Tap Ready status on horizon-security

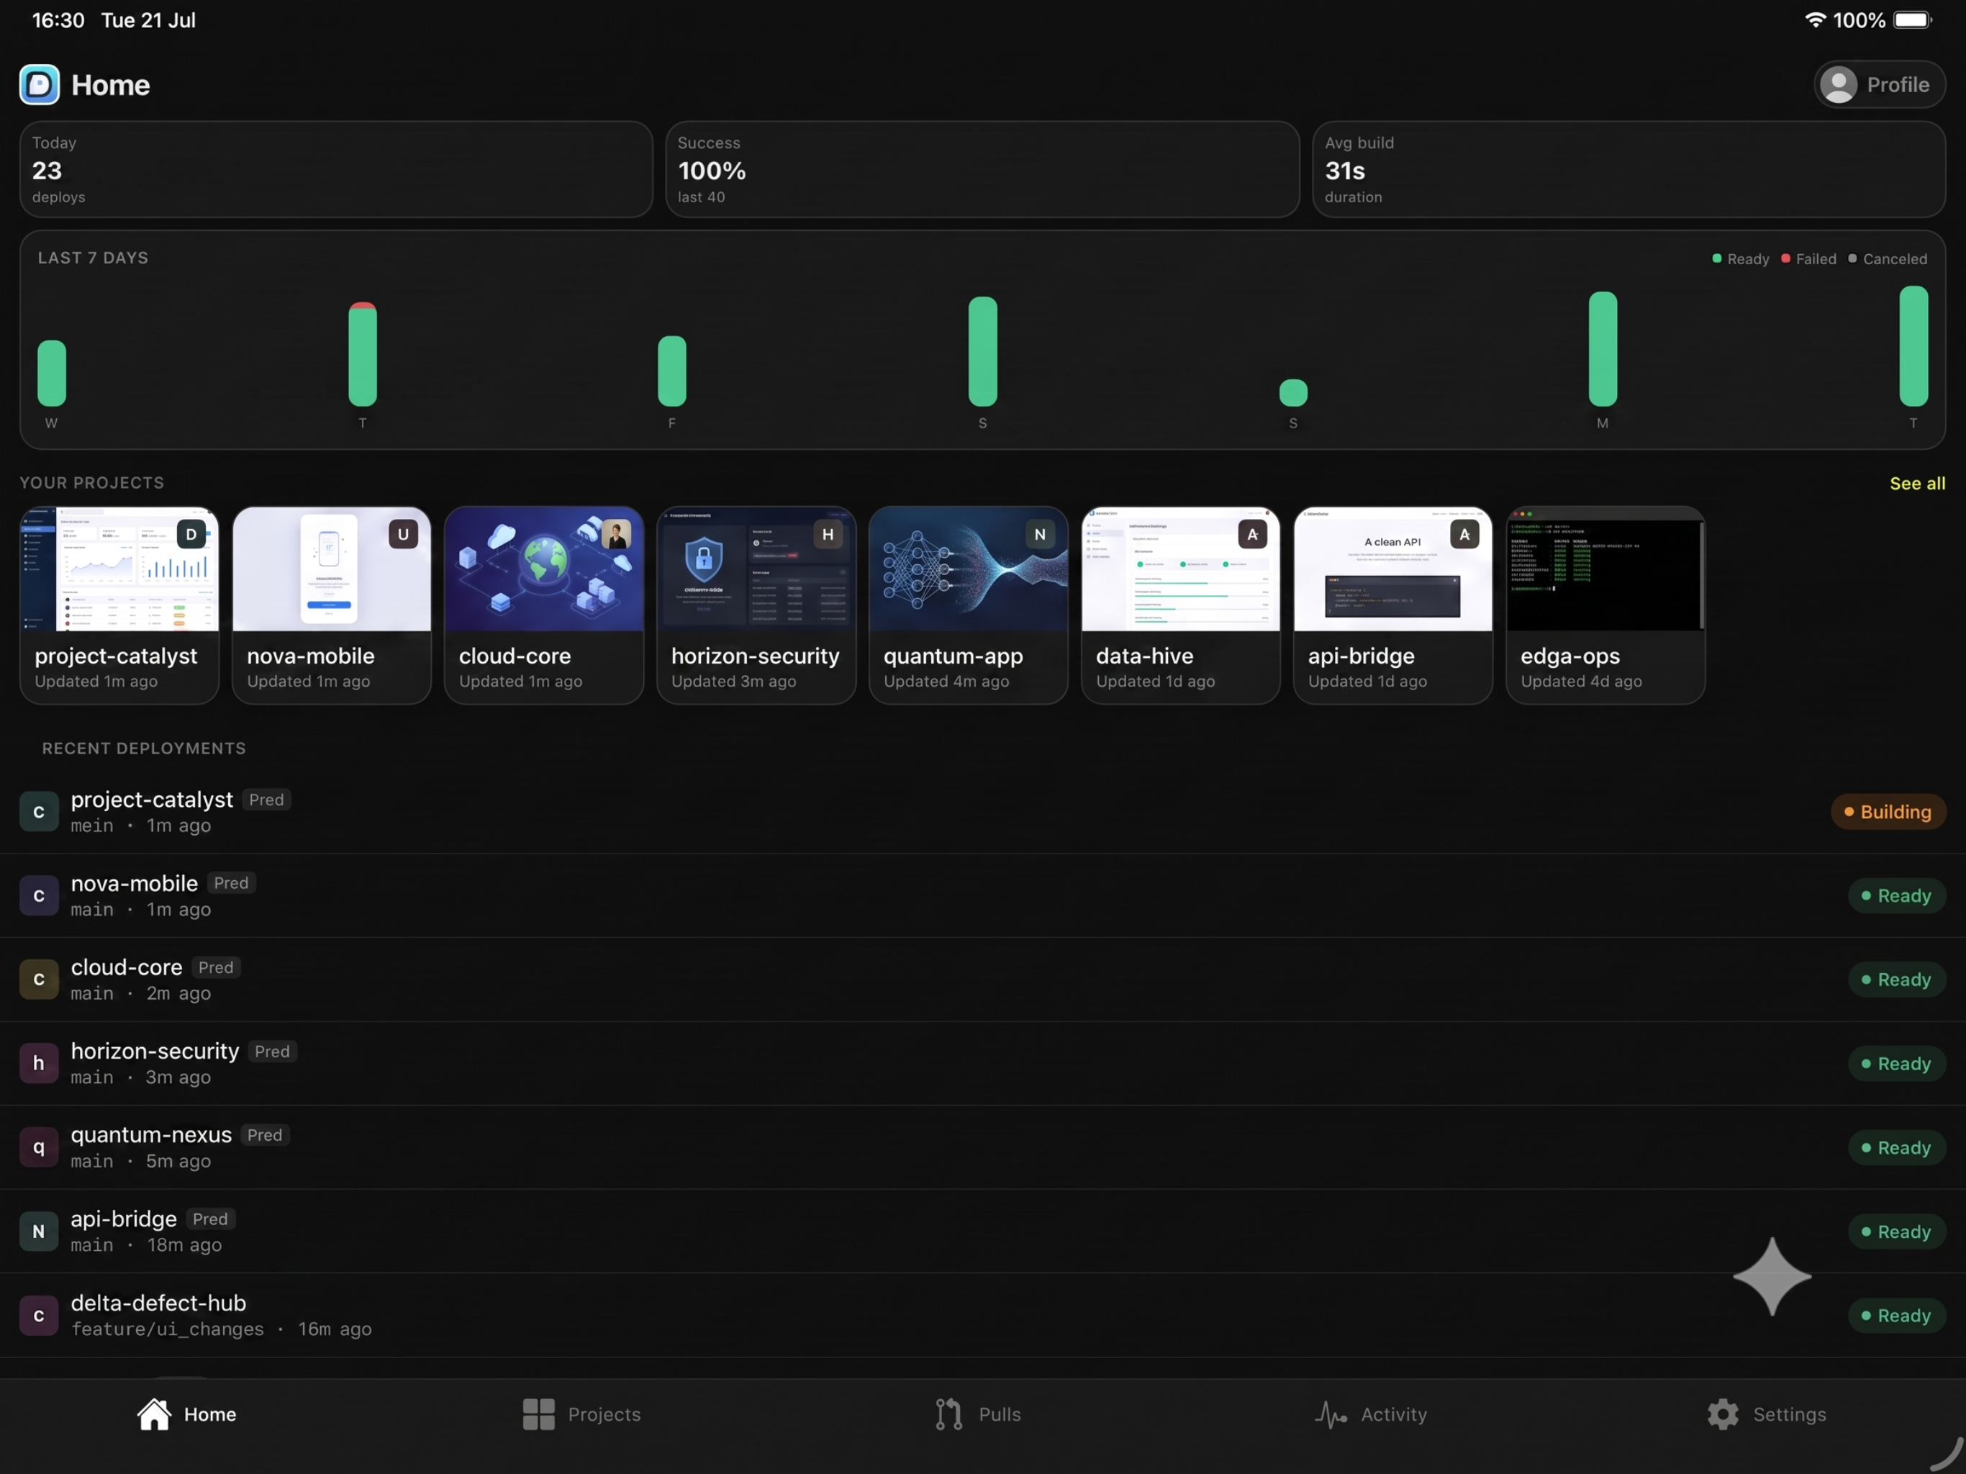(x=1897, y=1063)
